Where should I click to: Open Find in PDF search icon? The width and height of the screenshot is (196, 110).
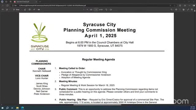171,9
